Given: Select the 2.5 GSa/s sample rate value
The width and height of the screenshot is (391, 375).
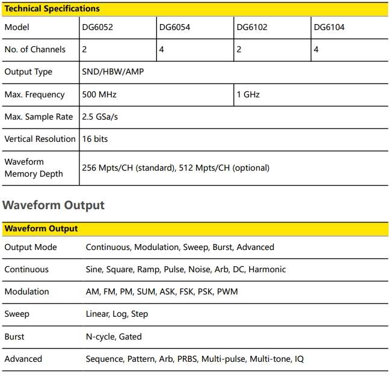Looking at the screenshot, I should coord(100,117).
